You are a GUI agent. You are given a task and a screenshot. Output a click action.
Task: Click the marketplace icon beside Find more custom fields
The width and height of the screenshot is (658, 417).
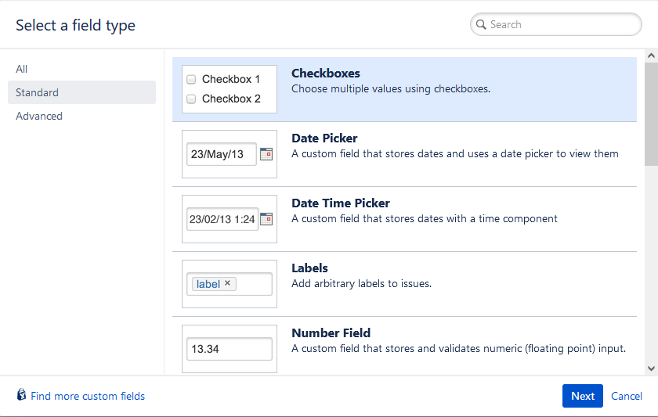point(21,395)
